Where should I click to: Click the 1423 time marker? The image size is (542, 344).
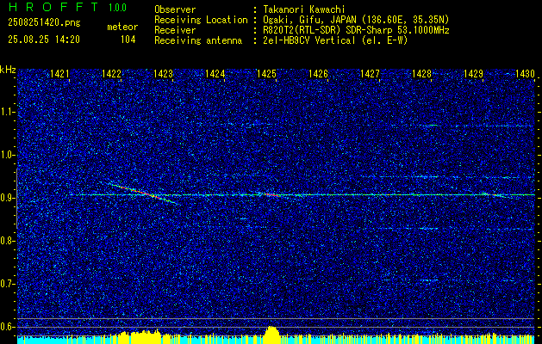coord(163,73)
